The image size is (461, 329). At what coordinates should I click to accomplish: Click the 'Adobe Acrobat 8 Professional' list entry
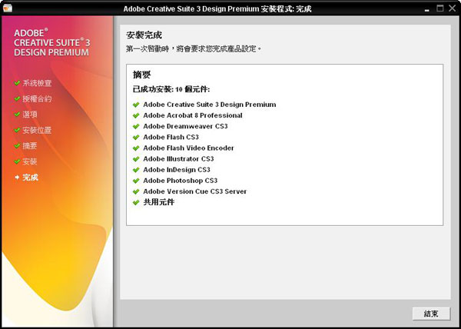point(193,115)
